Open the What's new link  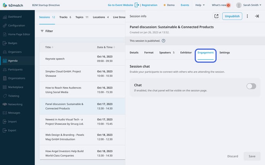coord(219,5)
